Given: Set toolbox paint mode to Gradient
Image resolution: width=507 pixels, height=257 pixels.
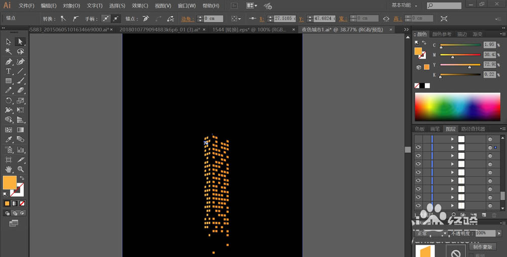Looking at the screenshot, I should coord(15,203).
